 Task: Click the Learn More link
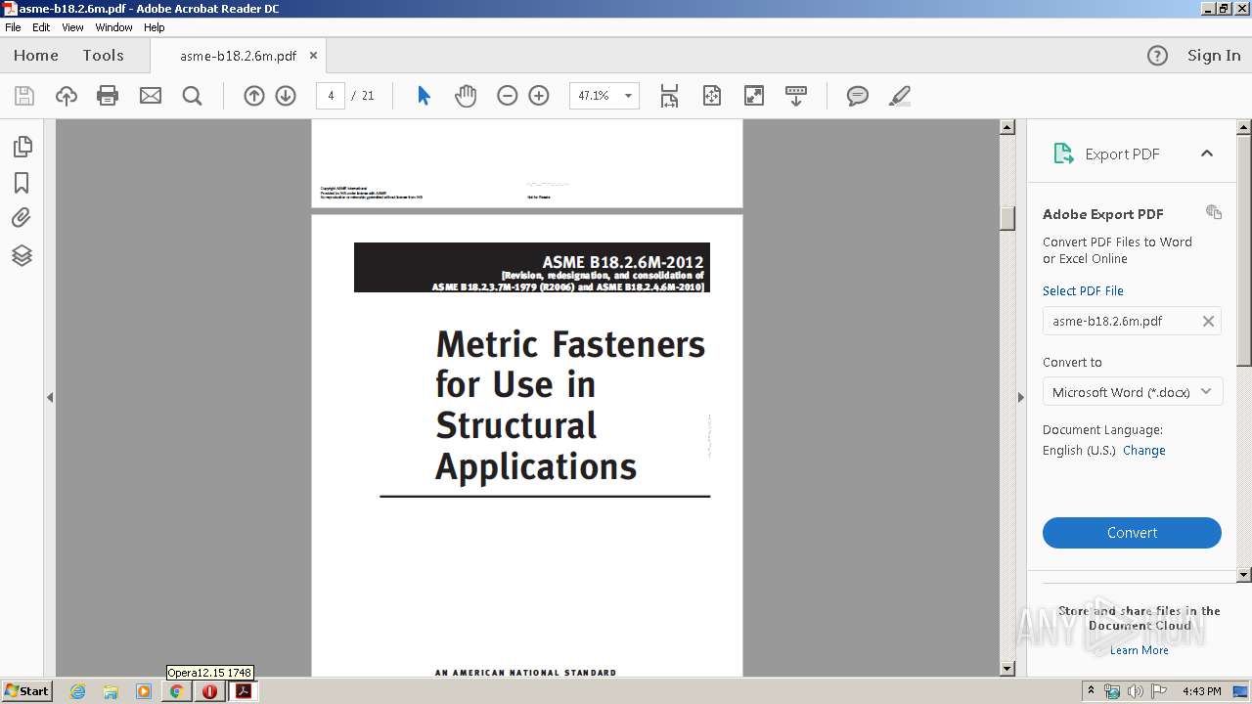point(1139,650)
